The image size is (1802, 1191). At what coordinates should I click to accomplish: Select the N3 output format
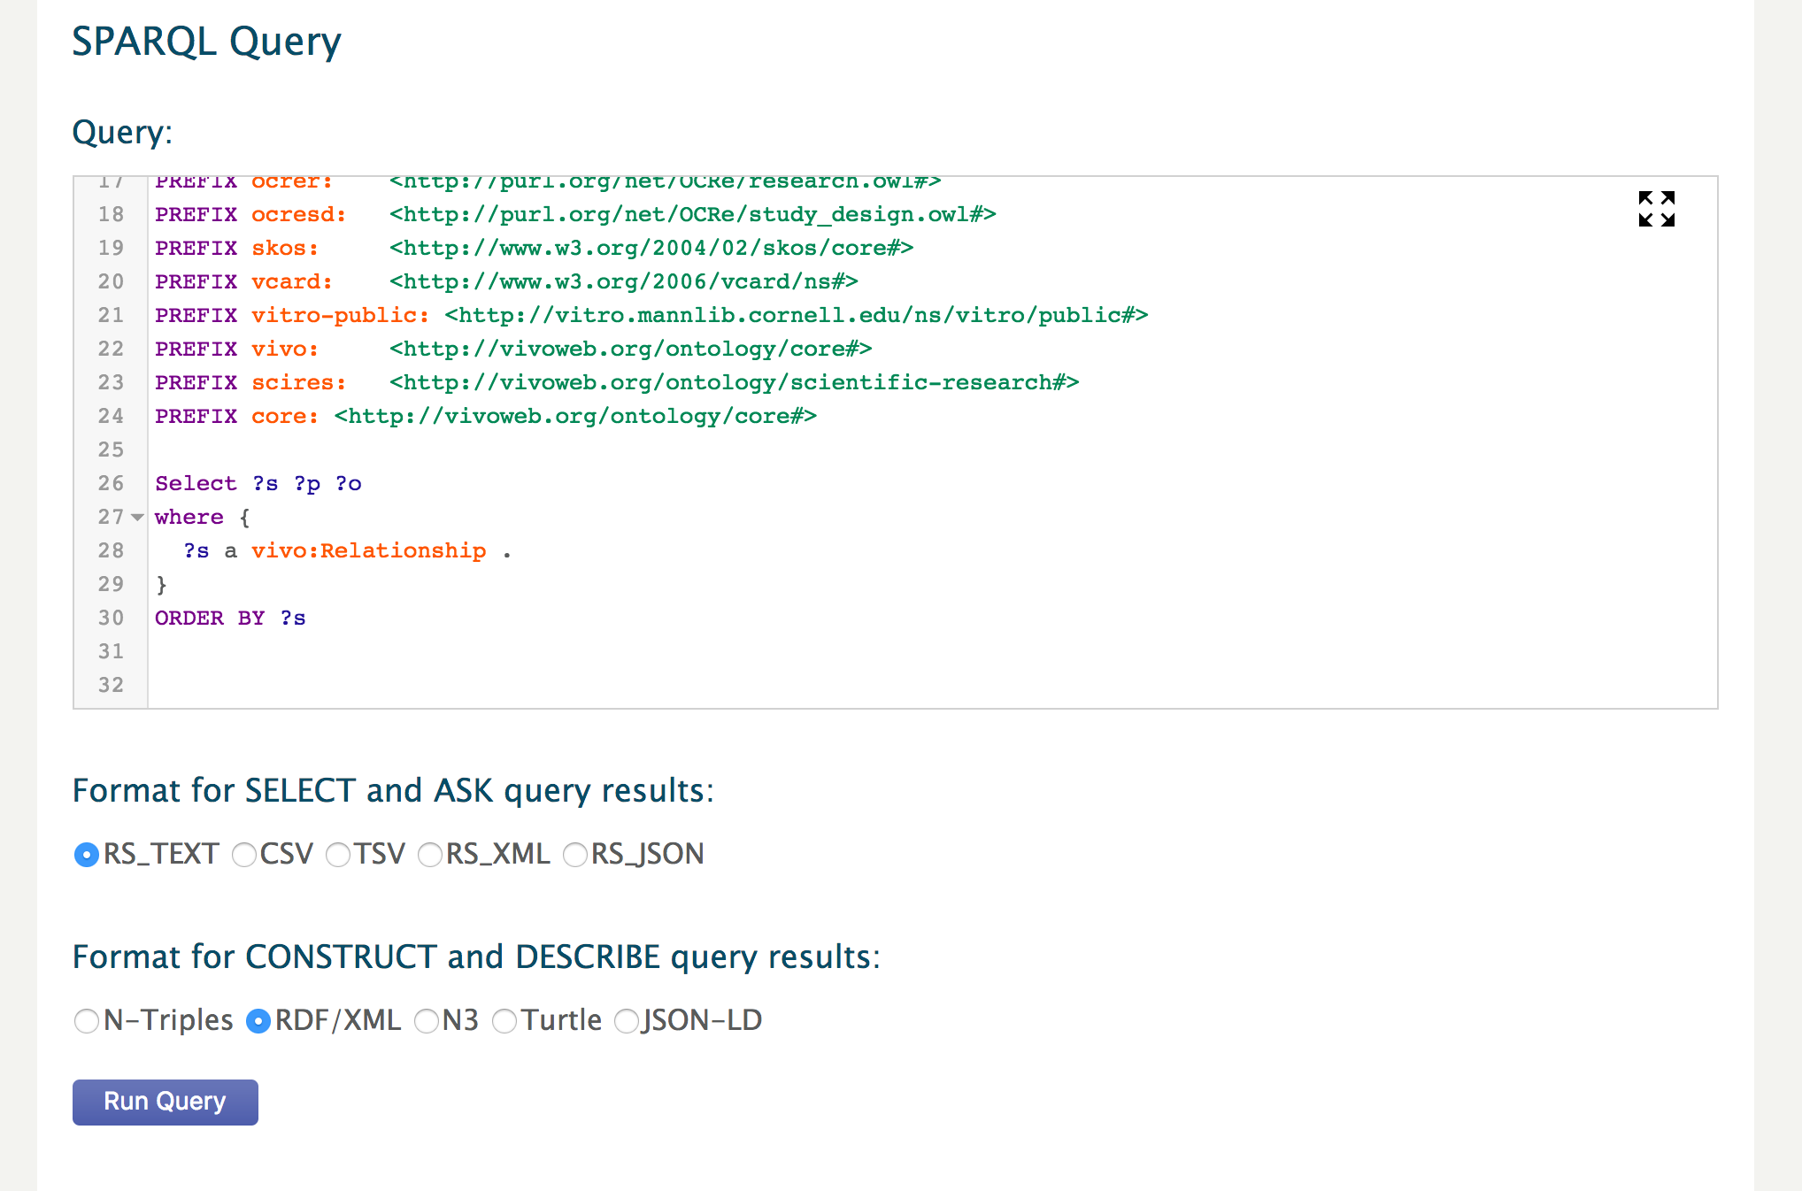point(427,1021)
